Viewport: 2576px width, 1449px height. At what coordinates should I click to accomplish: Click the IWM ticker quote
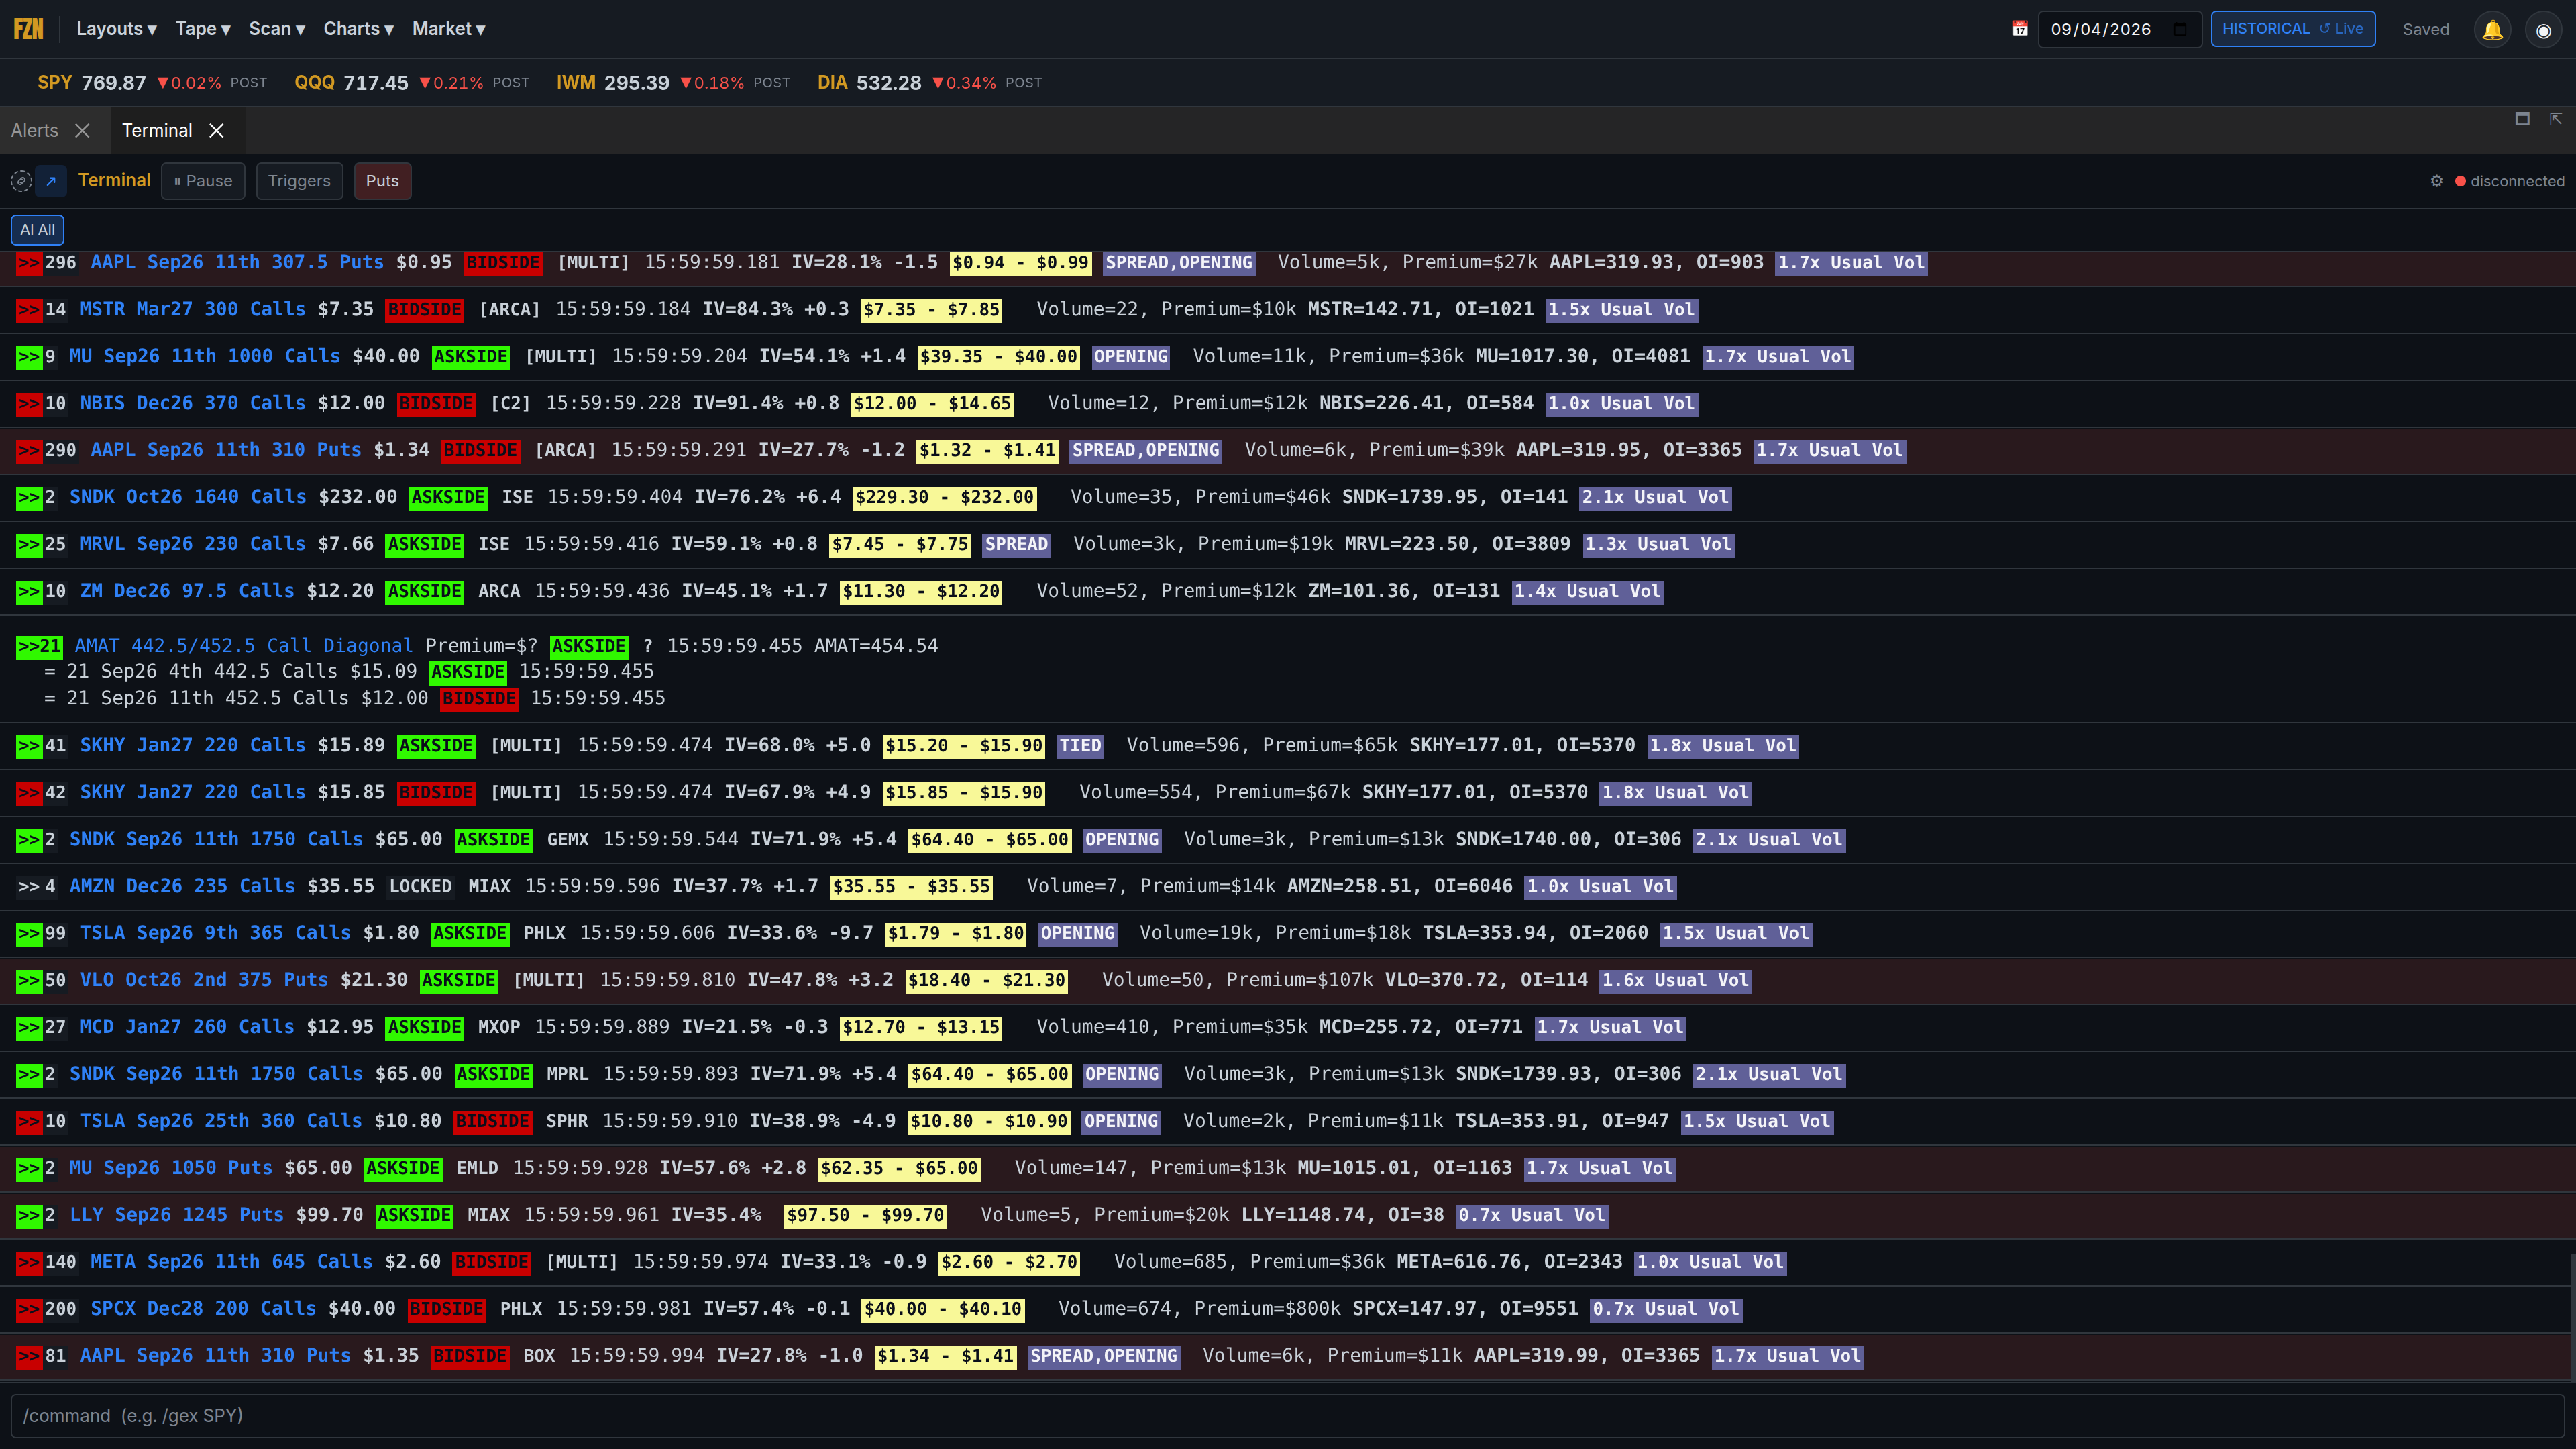(673, 83)
